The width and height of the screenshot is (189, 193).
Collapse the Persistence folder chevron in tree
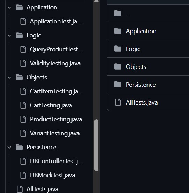tap(9, 148)
